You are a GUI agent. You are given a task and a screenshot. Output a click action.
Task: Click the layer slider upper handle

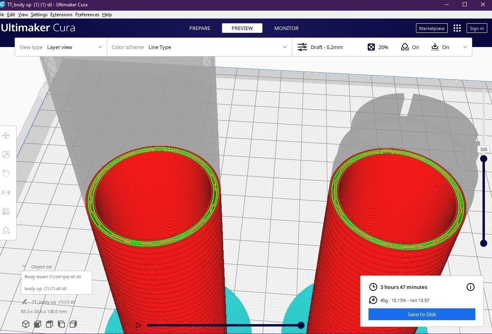(484, 159)
